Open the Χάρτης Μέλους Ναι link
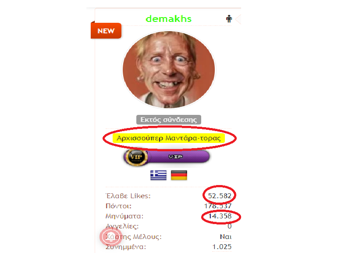This screenshot has width=359, height=253. (225, 236)
